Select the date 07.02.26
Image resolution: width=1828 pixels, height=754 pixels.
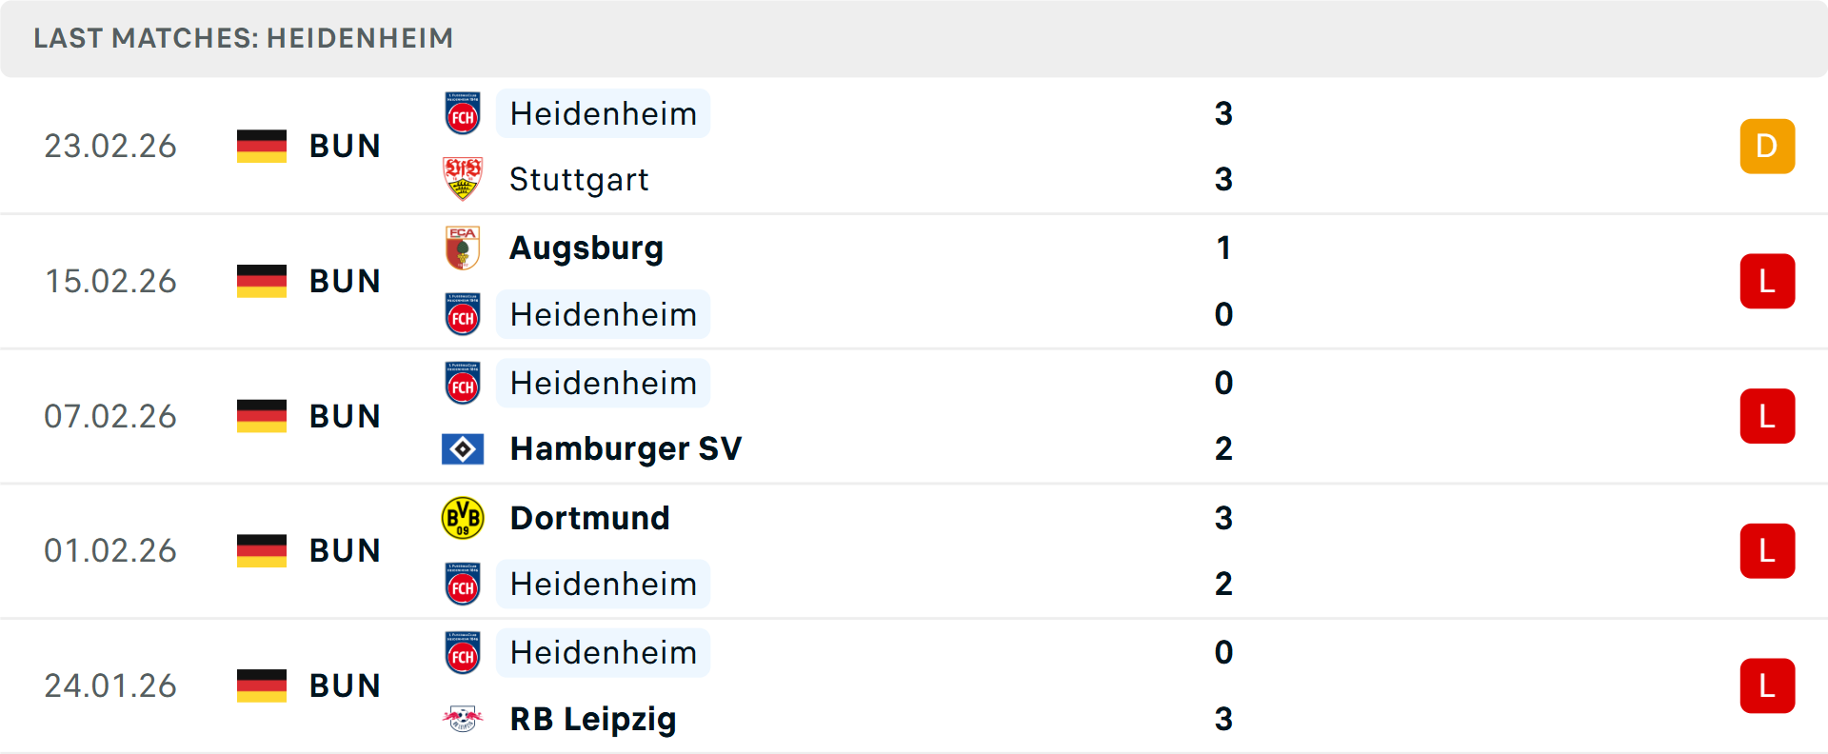[110, 416]
